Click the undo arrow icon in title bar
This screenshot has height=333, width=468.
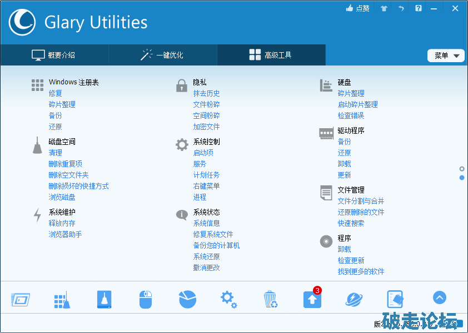coord(401,8)
